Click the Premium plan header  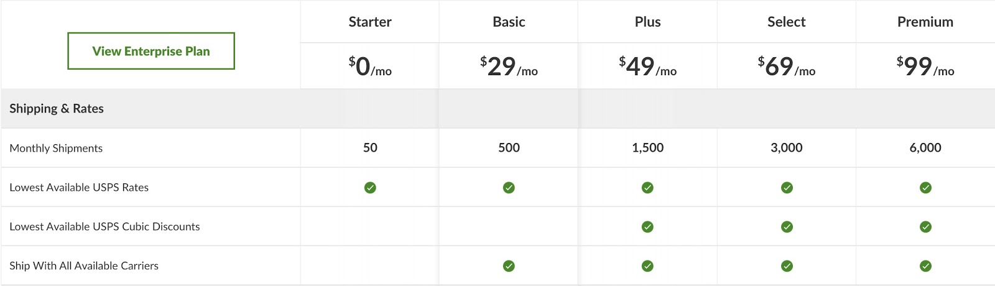click(925, 22)
